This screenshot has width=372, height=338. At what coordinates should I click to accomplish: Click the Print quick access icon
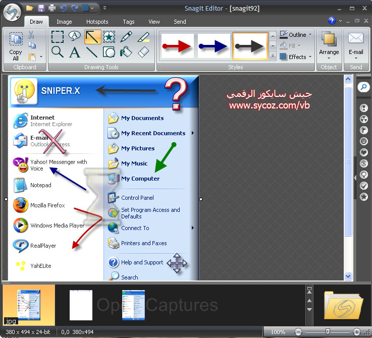click(x=51, y=8)
